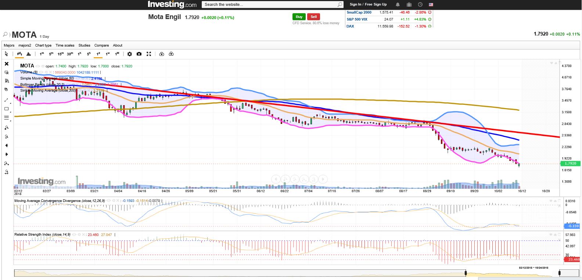Set timeframe to 30 minutes

pyautogui.click(x=70, y=54)
